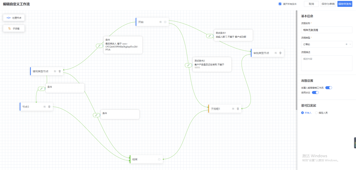
Task: Delete the 填写类型节点 node via trash icon
Action: (60, 71)
